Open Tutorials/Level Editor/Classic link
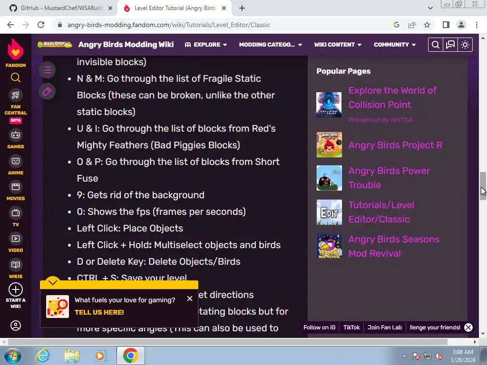This screenshot has height=365, width=487. point(381,212)
